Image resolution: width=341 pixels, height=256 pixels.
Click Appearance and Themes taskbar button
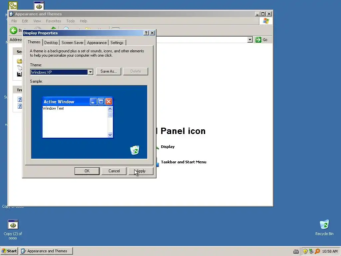pos(46,251)
